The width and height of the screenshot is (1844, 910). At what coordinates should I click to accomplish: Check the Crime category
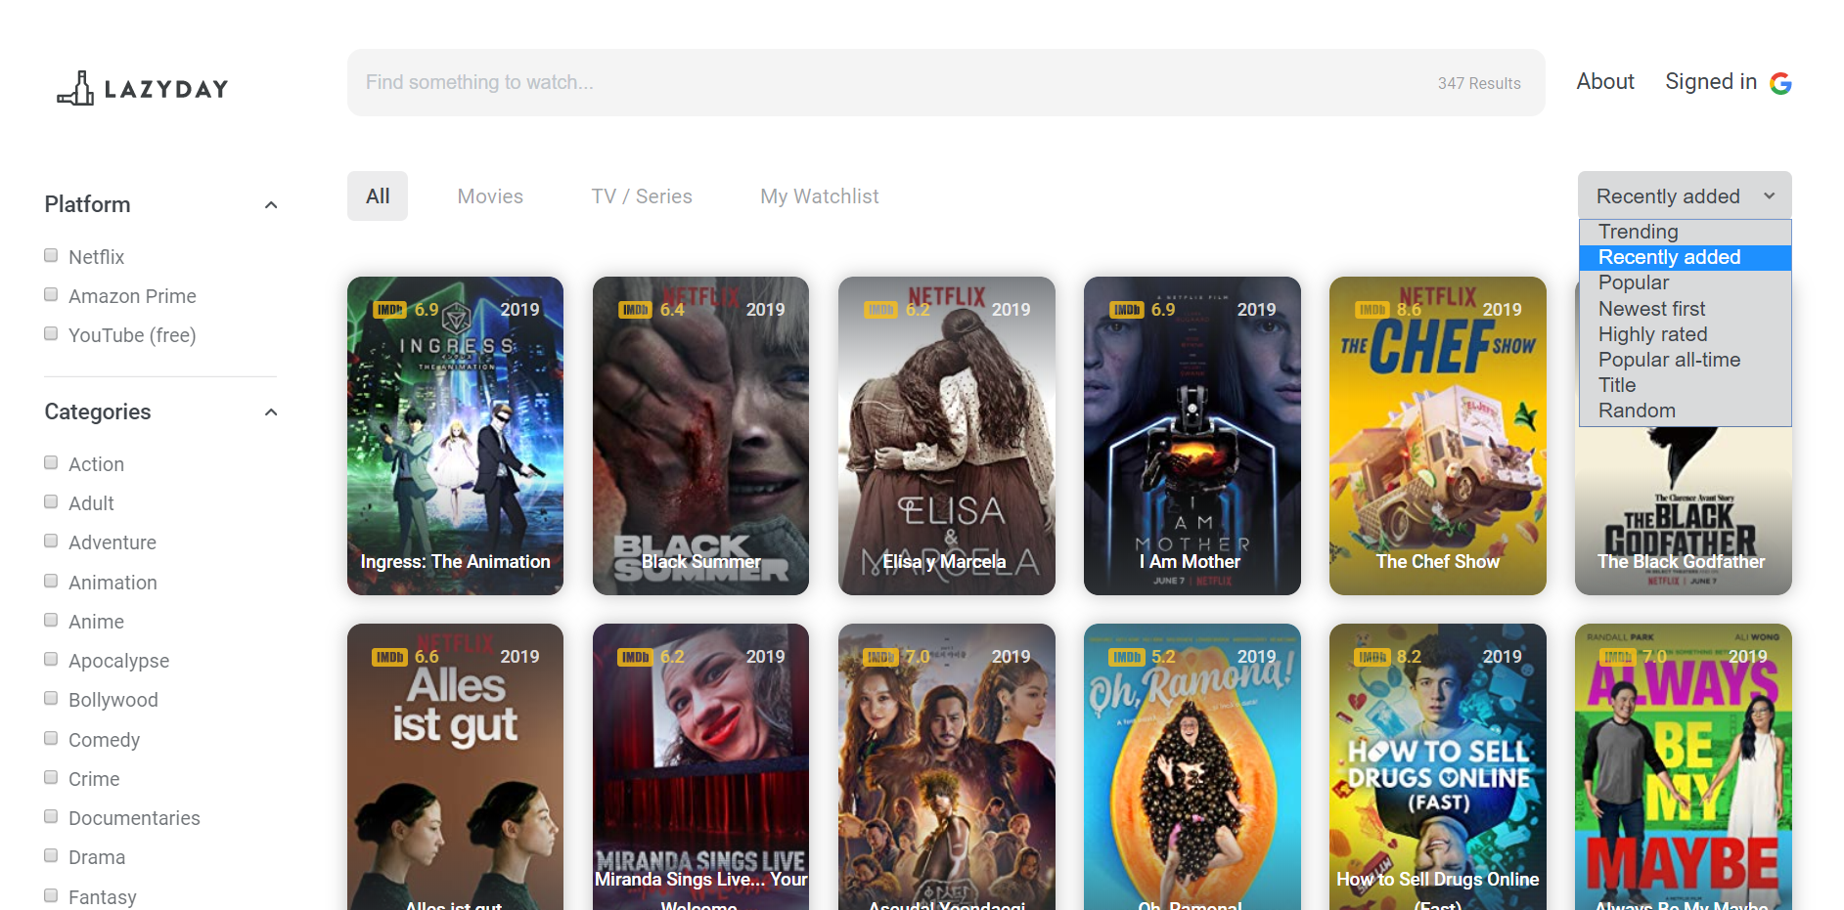tap(51, 777)
